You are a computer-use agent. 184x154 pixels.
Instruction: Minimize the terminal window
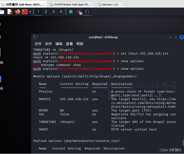[x=170, y=37]
